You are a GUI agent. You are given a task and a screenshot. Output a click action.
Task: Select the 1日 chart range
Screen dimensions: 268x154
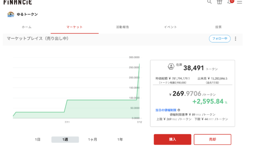pos(37,140)
